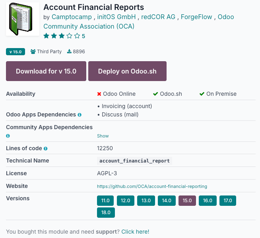
Task: Click the second rating star
Action: point(54,36)
